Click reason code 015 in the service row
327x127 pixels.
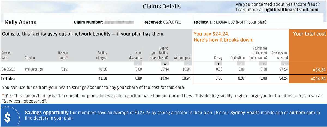[x=64, y=69]
